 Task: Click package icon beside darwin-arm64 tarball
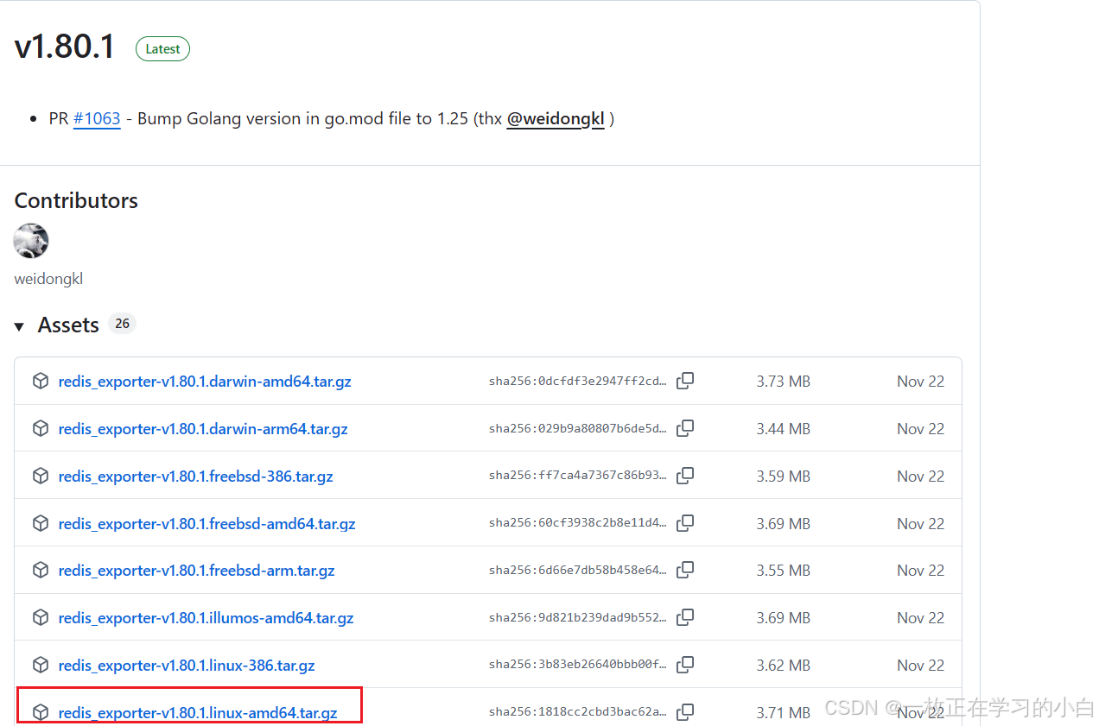coord(41,428)
